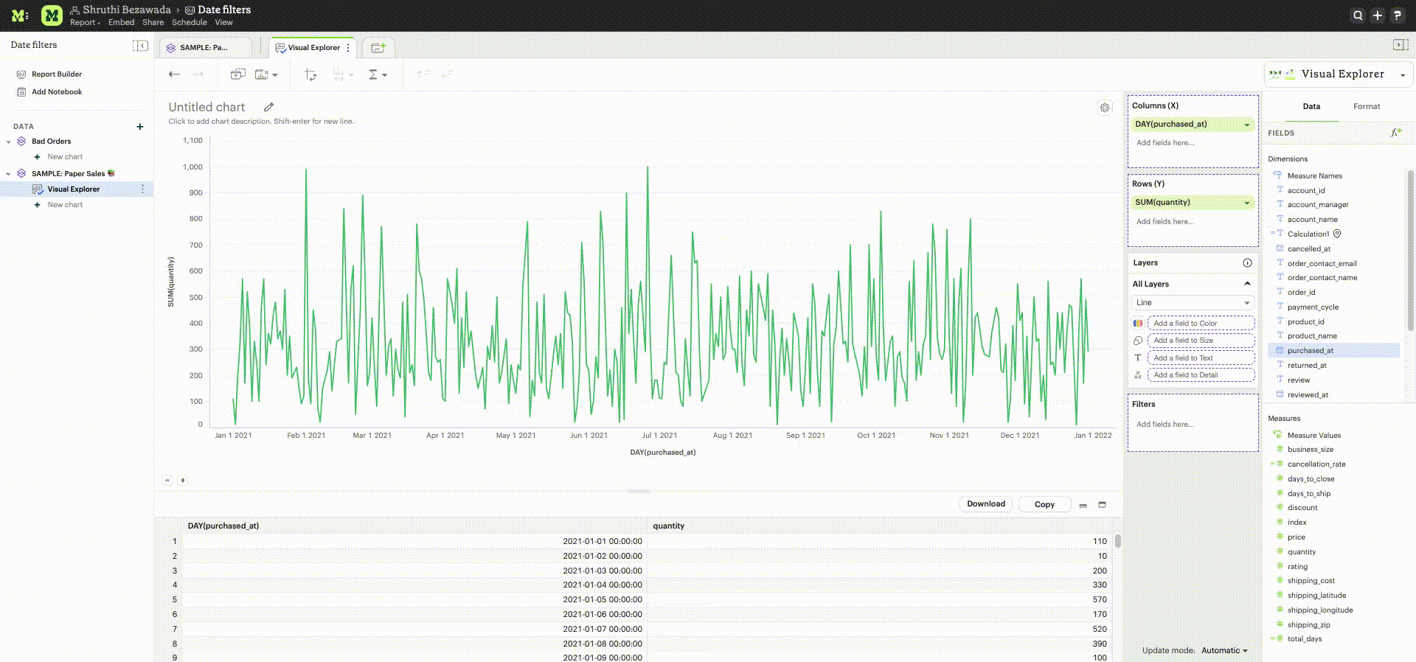Switch to the Format tab
1416x662 pixels.
point(1366,106)
